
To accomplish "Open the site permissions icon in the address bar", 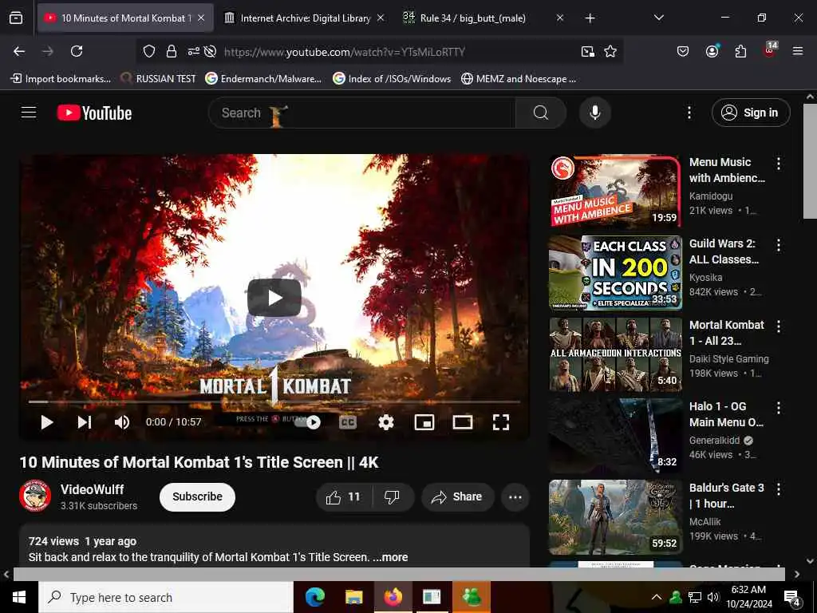I will tap(193, 51).
